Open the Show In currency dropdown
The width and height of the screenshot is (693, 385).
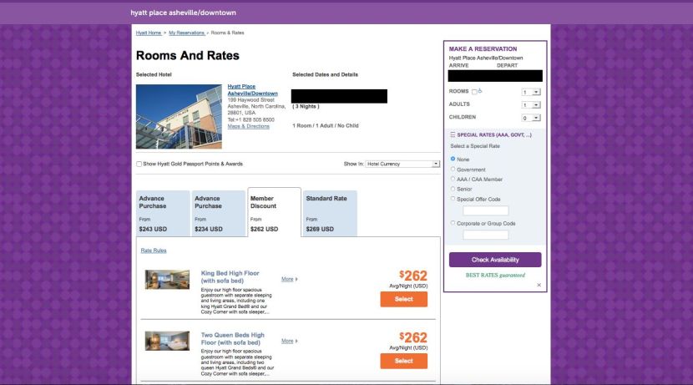[x=403, y=164]
